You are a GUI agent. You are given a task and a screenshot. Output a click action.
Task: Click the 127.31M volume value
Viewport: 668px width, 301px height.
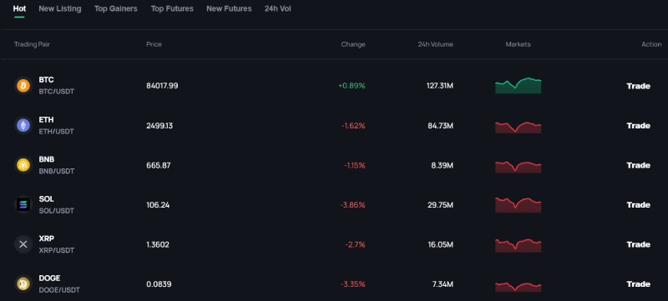pos(440,86)
